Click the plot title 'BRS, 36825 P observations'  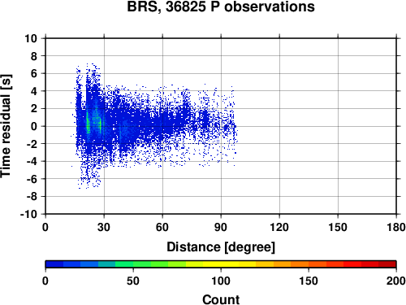pyautogui.click(x=221, y=7)
